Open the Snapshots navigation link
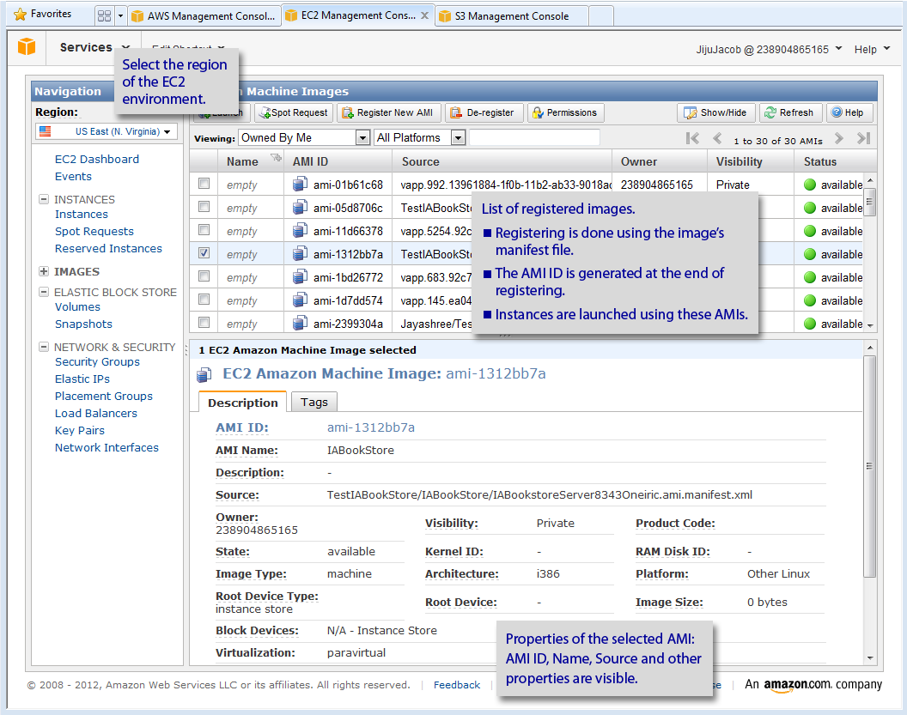Screen dimensions: 907x715 [83, 324]
